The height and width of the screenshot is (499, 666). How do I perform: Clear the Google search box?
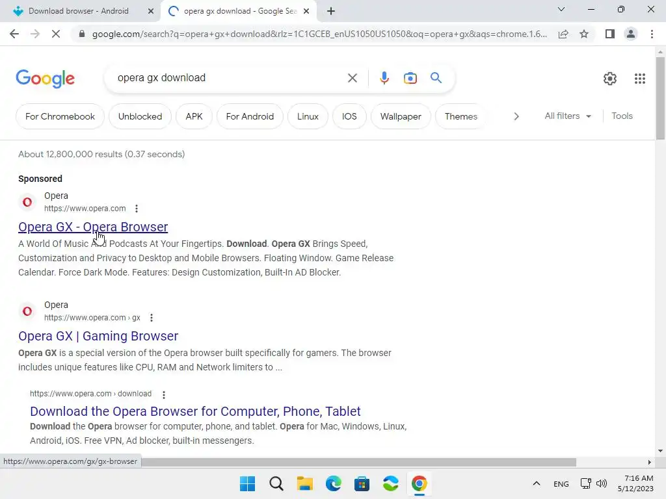point(352,78)
